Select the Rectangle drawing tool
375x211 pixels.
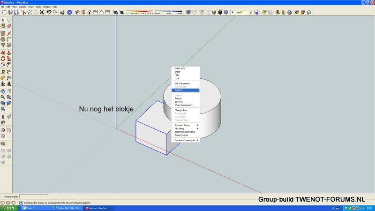click(x=3, y=33)
